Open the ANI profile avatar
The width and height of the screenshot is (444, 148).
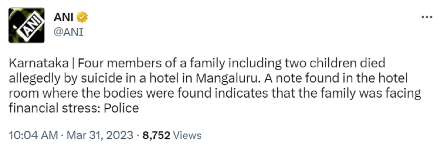pos(26,26)
